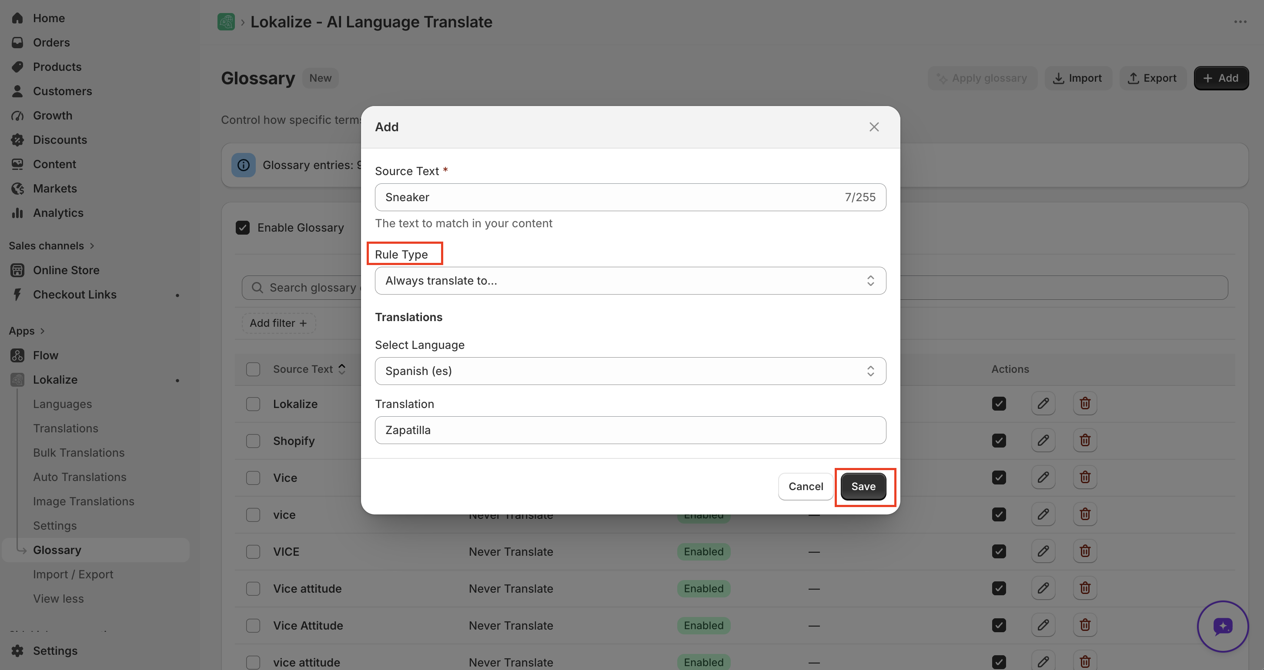This screenshot has height=670, width=1264.
Task: Expand the Sales channels section
Action: [x=51, y=246]
